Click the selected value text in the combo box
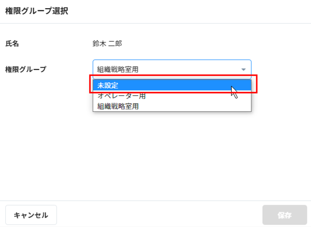This screenshot has height=227, width=311. pyautogui.click(x=118, y=70)
